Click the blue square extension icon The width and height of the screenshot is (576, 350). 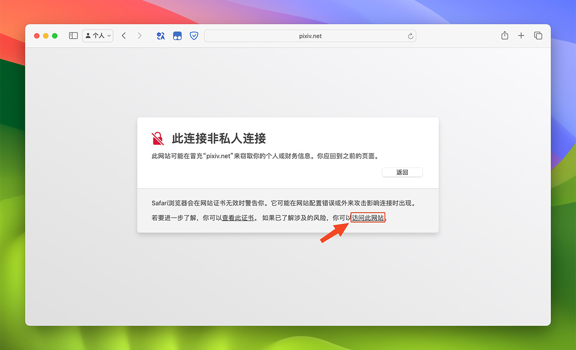(178, 36)
